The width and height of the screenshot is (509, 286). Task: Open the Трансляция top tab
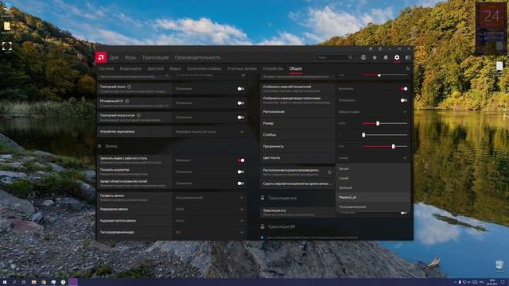coord(155,57)
